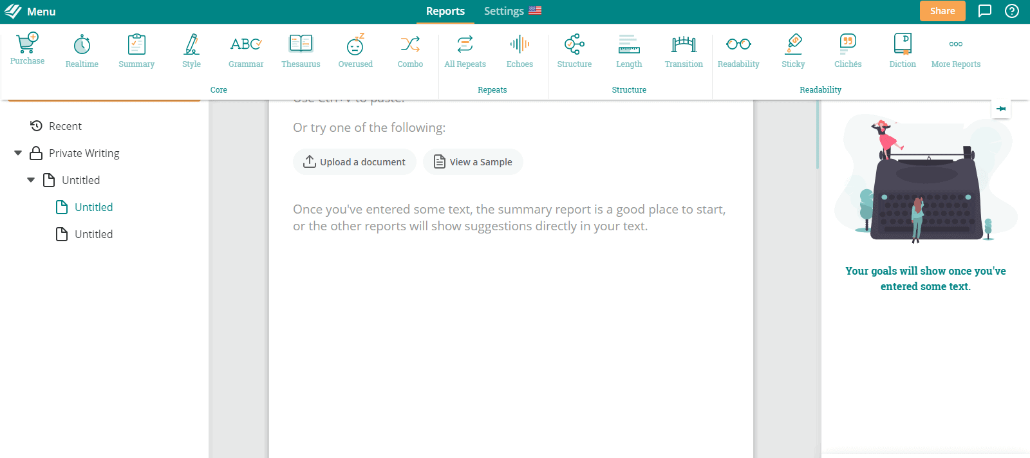Click the Repeats group label
Image resolution: width=1030 pixels, height=458 pixels.
click(x=492, y=90)
